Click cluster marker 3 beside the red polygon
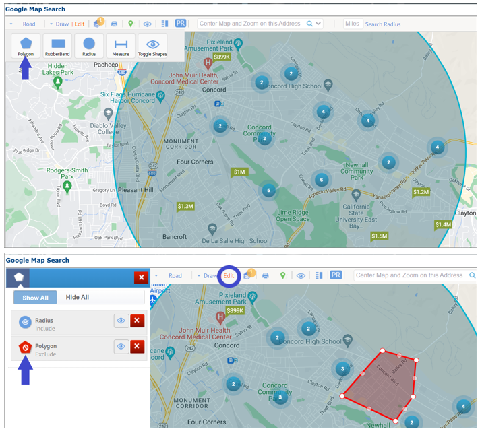 point(342,369)
